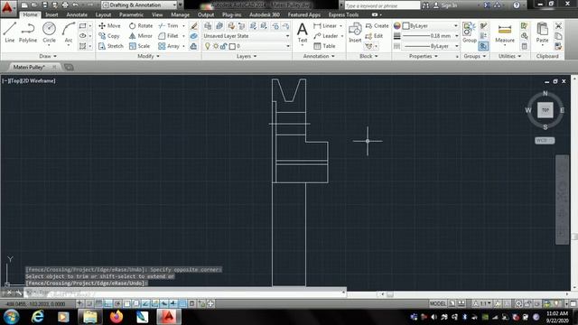
Task: Click the Insert block tool
Action: click(355, 32)
